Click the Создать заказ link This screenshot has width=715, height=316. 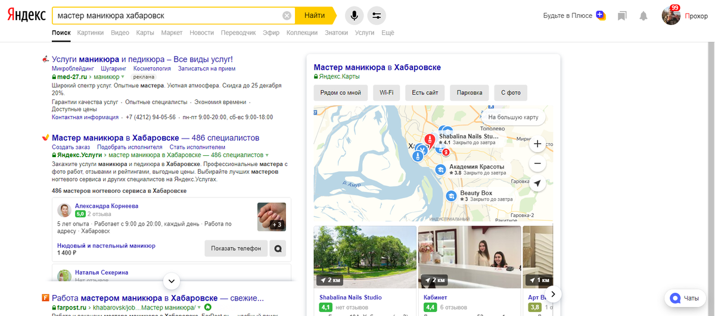click(x=71, y=147)
